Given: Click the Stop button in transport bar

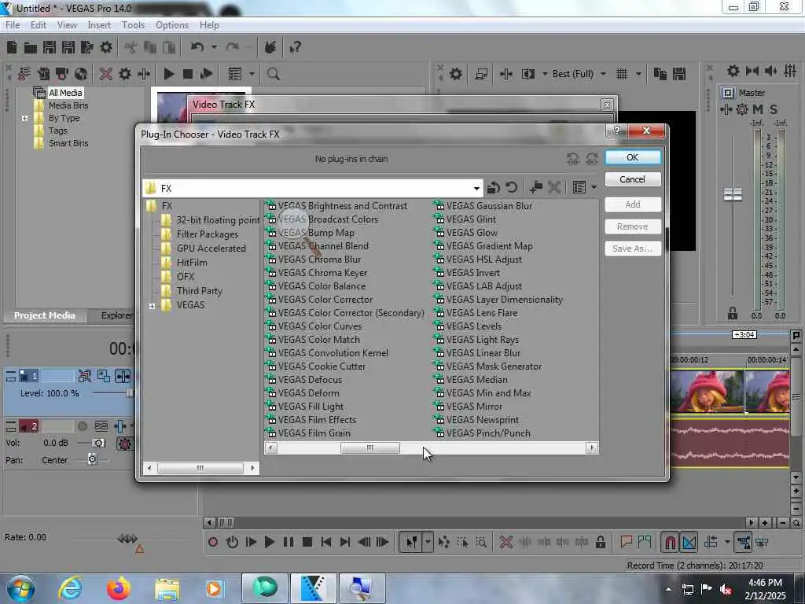Looking at the screenshot, I should point(307,542).
